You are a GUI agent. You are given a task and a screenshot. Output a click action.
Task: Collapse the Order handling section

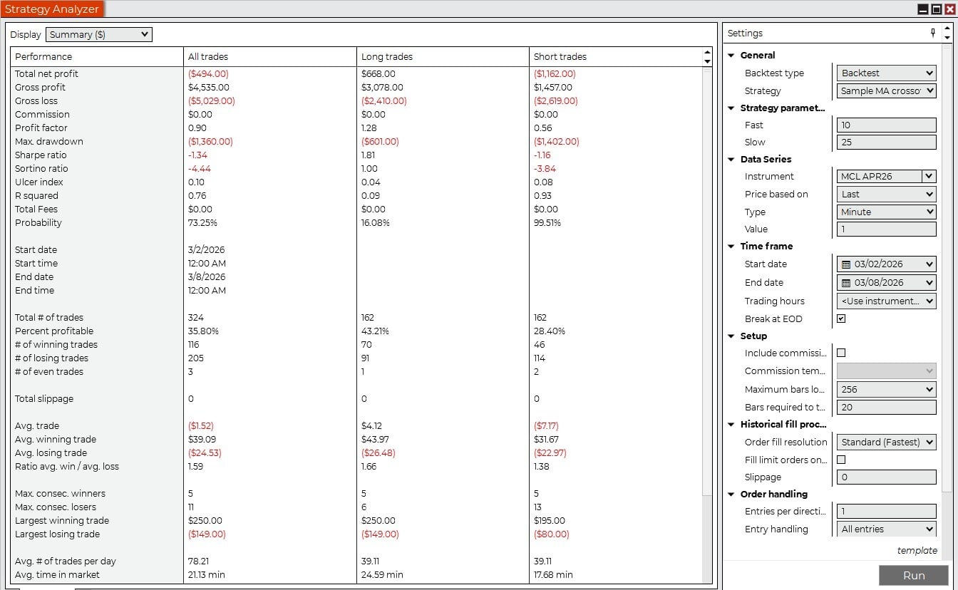coord(731,495)
